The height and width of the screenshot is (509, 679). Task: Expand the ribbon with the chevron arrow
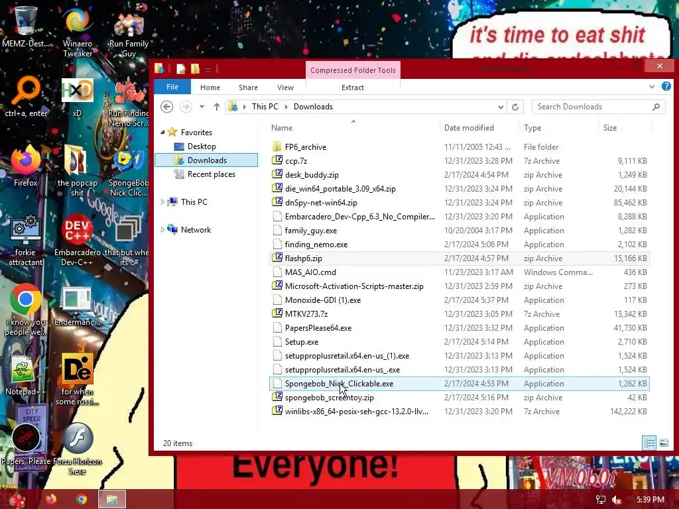pos(652,87)
